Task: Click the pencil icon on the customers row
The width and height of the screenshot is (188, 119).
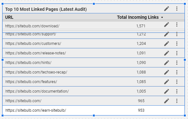Action: click(x=167, y=44)
